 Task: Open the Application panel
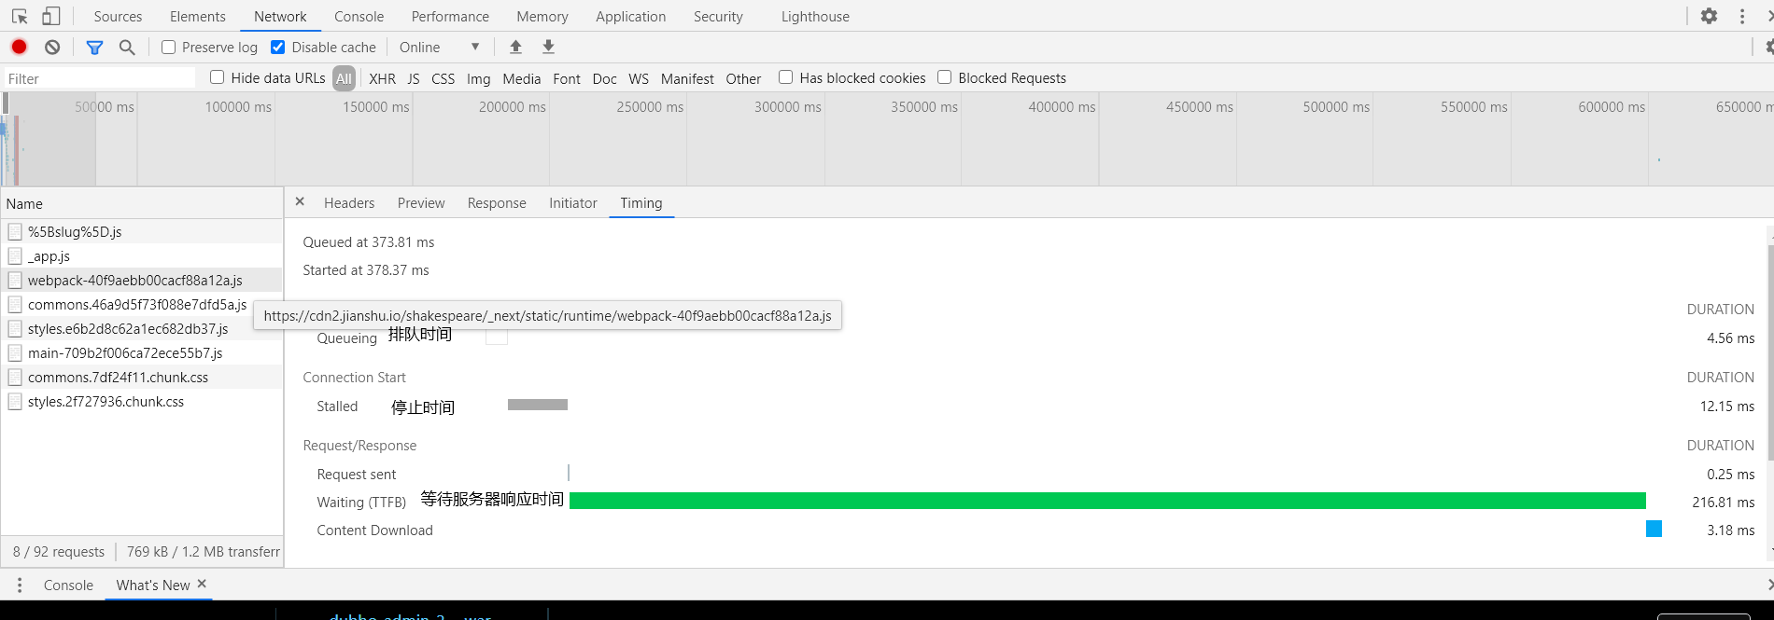[x=631, y=16]
